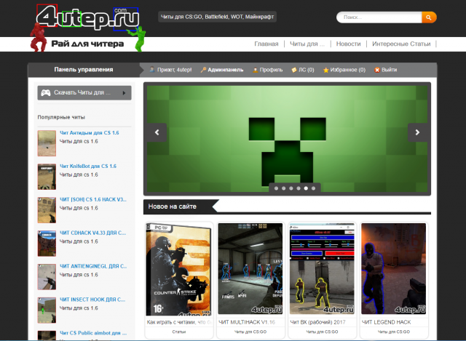Viewport: 466px width, 341px height.
Task: Open Избранное (0) favorites
Action: pyautogui.click(x=348, y=70)
